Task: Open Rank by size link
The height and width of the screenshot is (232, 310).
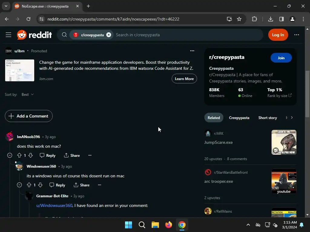Action: click(x=279, y=96)
